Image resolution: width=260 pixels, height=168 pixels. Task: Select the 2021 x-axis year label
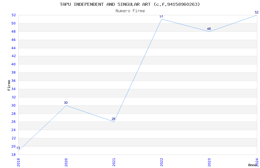(x=114, y=162)
